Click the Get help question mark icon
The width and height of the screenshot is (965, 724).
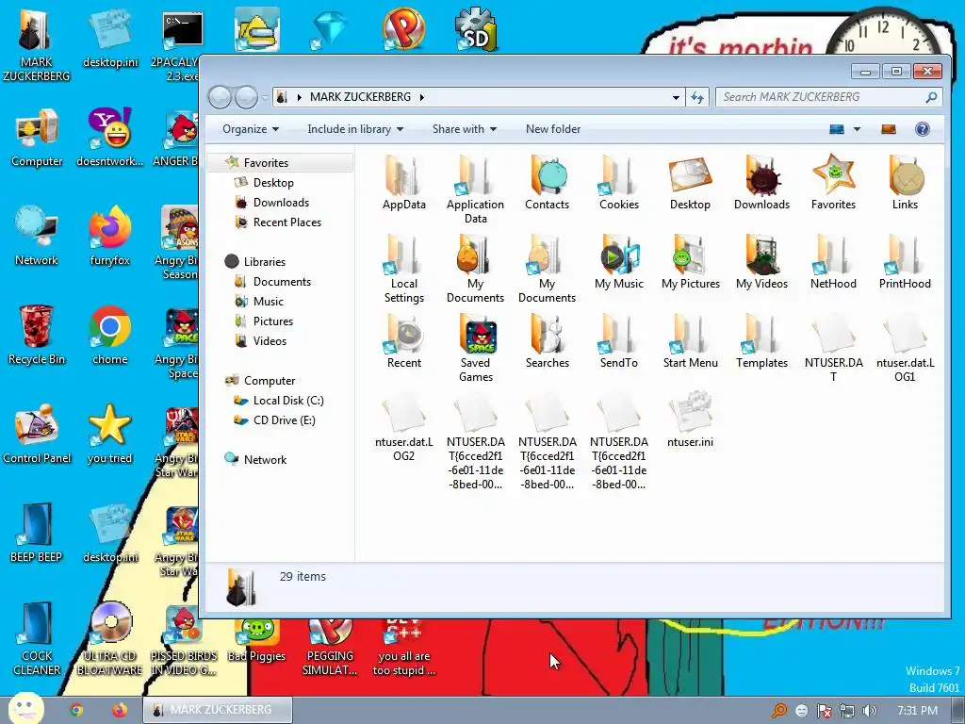tap(922, 128)
